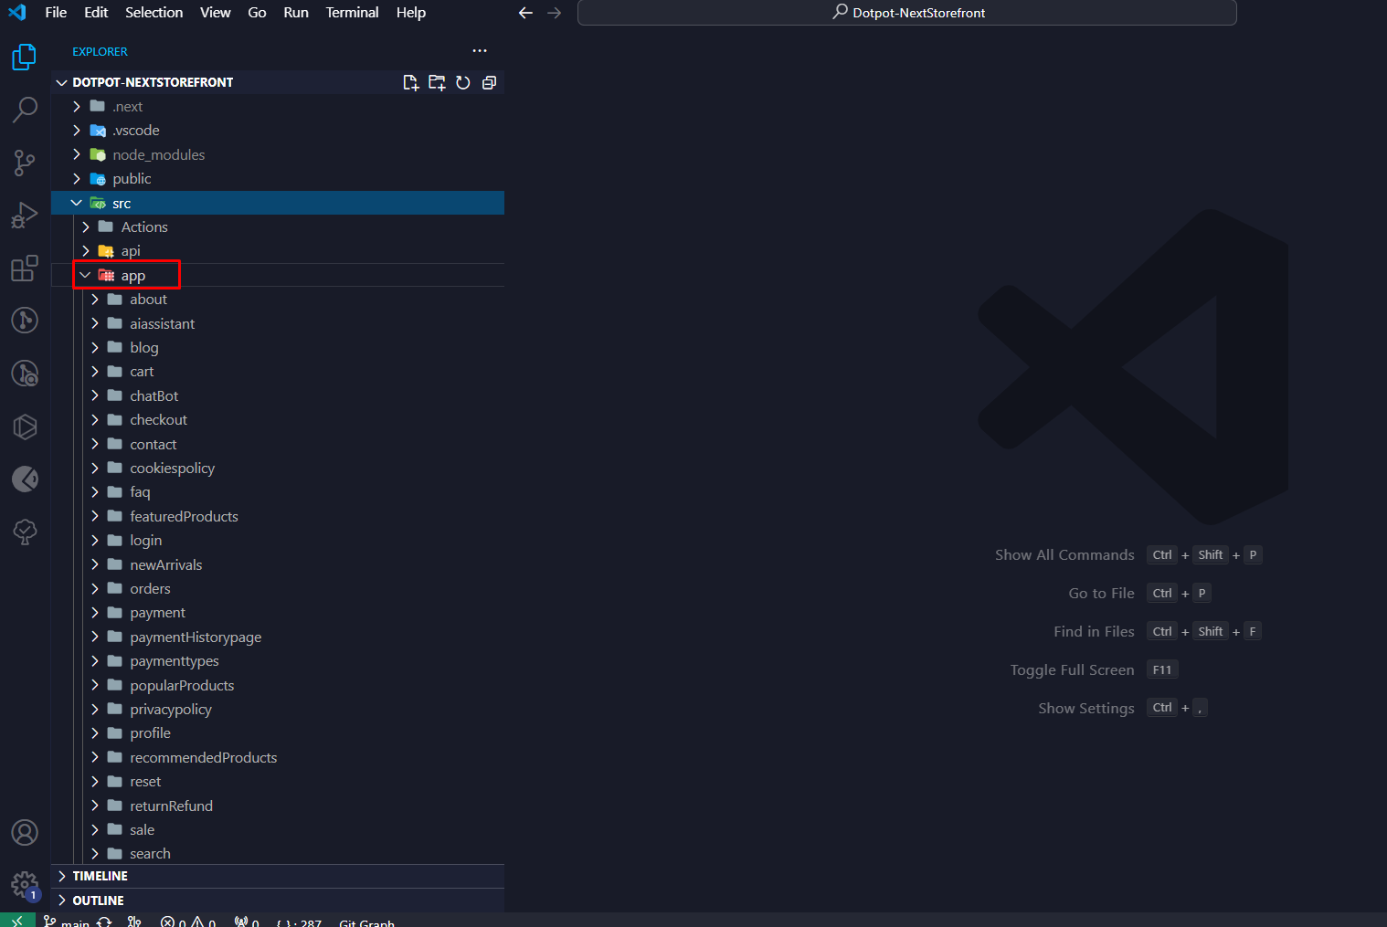Open the Run menu
Image resolution: width=1387 pixels, height=927 pixels.
(x=296, y=13)
